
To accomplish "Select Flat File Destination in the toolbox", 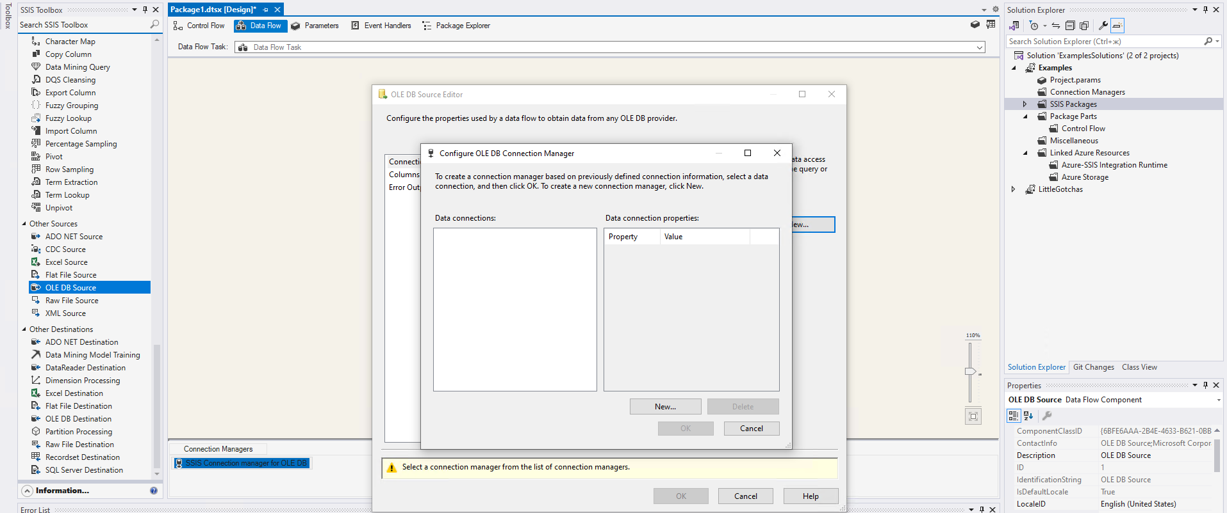I will pos(78,406).
